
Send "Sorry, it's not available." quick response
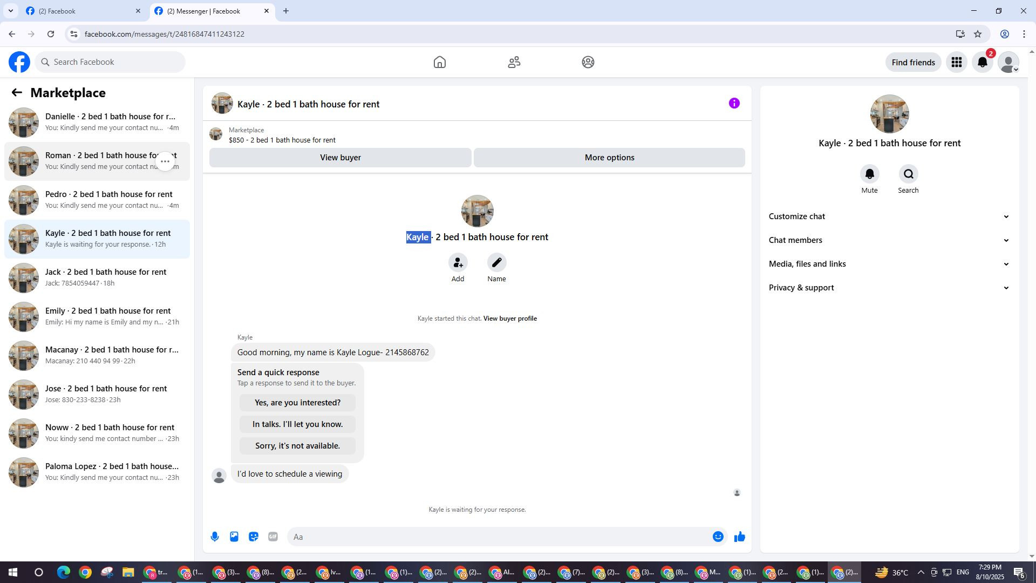[x=297, y=446]
